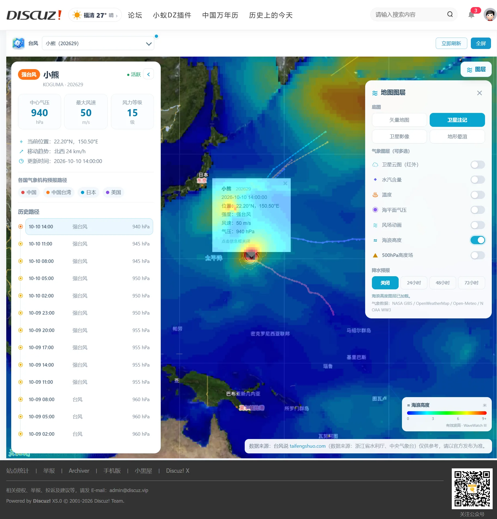Image resolution: width=497 pixels, height=519 pixels.
Task: Open the taifengshuo.com link
Action: (307, 446)
